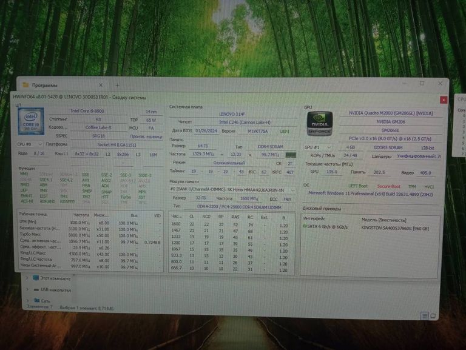
Task: Click the Intel Core i9-9900 name field
Action: pyautogui.click(x=87, y=111)
